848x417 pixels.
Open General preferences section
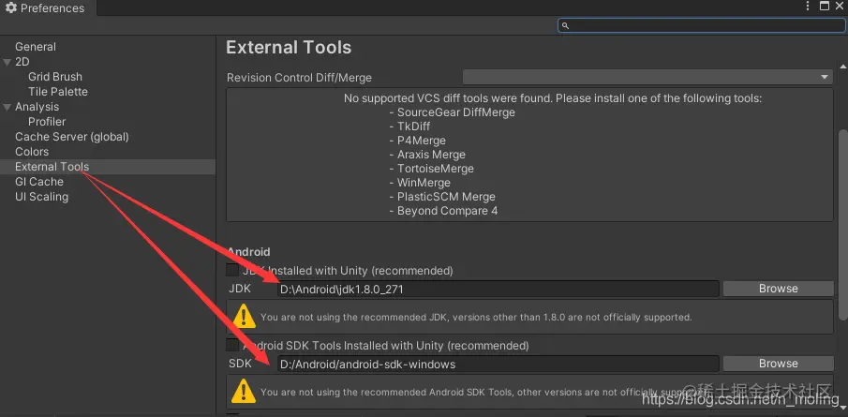click(x=36, y=47)
